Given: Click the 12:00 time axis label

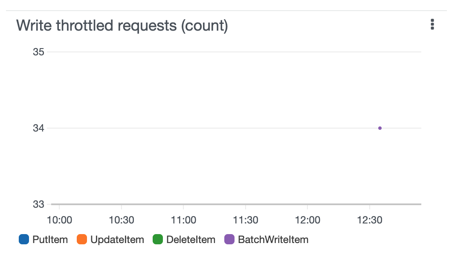Looking at the screenshot, I should click(x=307, y=220).
